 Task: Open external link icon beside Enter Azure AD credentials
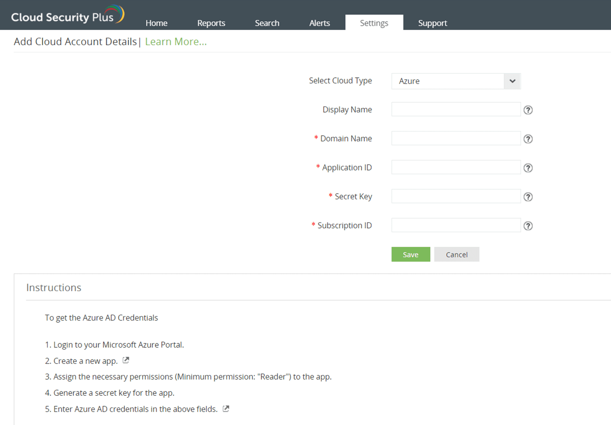(x=226, y=409)
